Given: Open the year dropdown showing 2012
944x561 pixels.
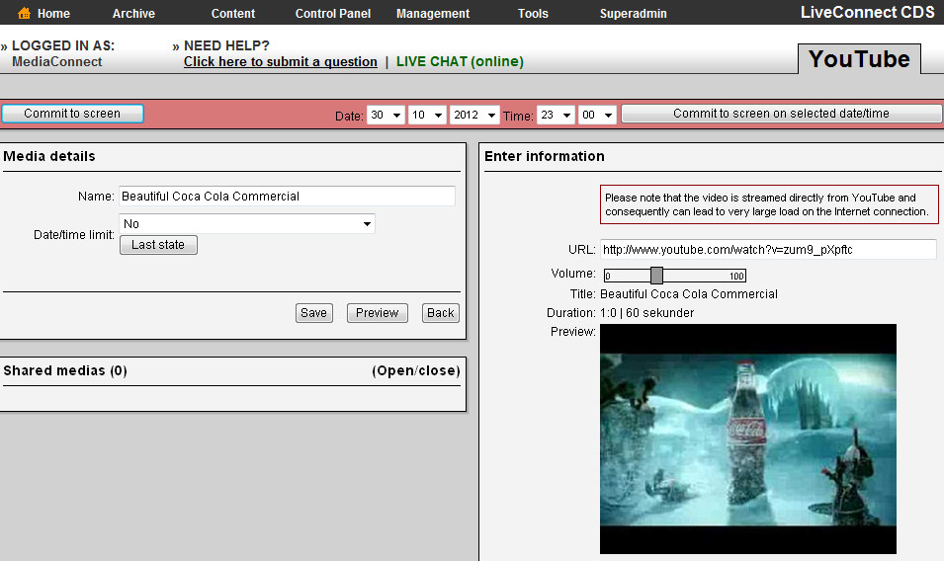Looking at the screenshot, I should pyautogui.click(x=474, y=115).
